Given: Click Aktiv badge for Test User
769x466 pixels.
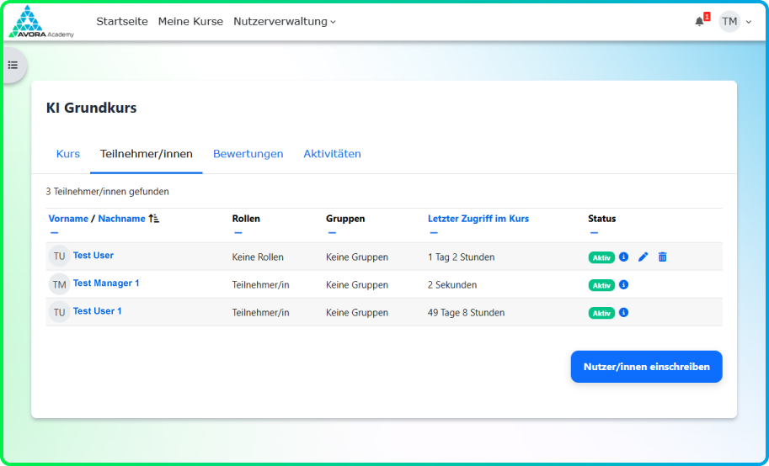Looking at the screenshot, I should click(601, 257).
